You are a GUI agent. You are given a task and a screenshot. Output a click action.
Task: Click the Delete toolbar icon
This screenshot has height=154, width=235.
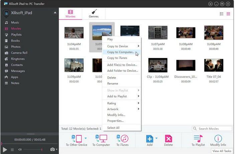[169, 139]
